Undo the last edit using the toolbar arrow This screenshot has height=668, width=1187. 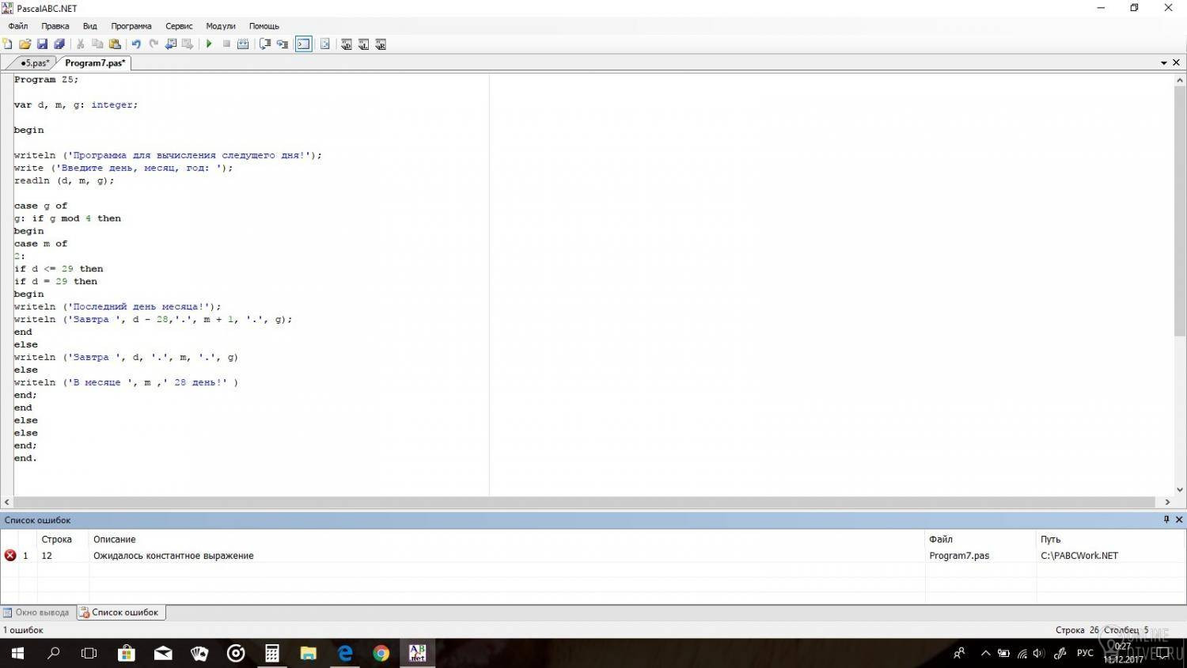(136, 44)
